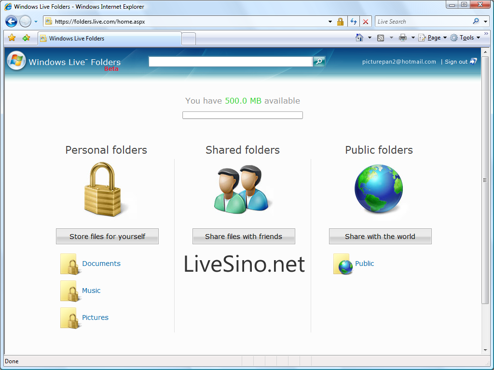Click the Print icon
Screen dimensions: 494x370
[x=403, y=38]
